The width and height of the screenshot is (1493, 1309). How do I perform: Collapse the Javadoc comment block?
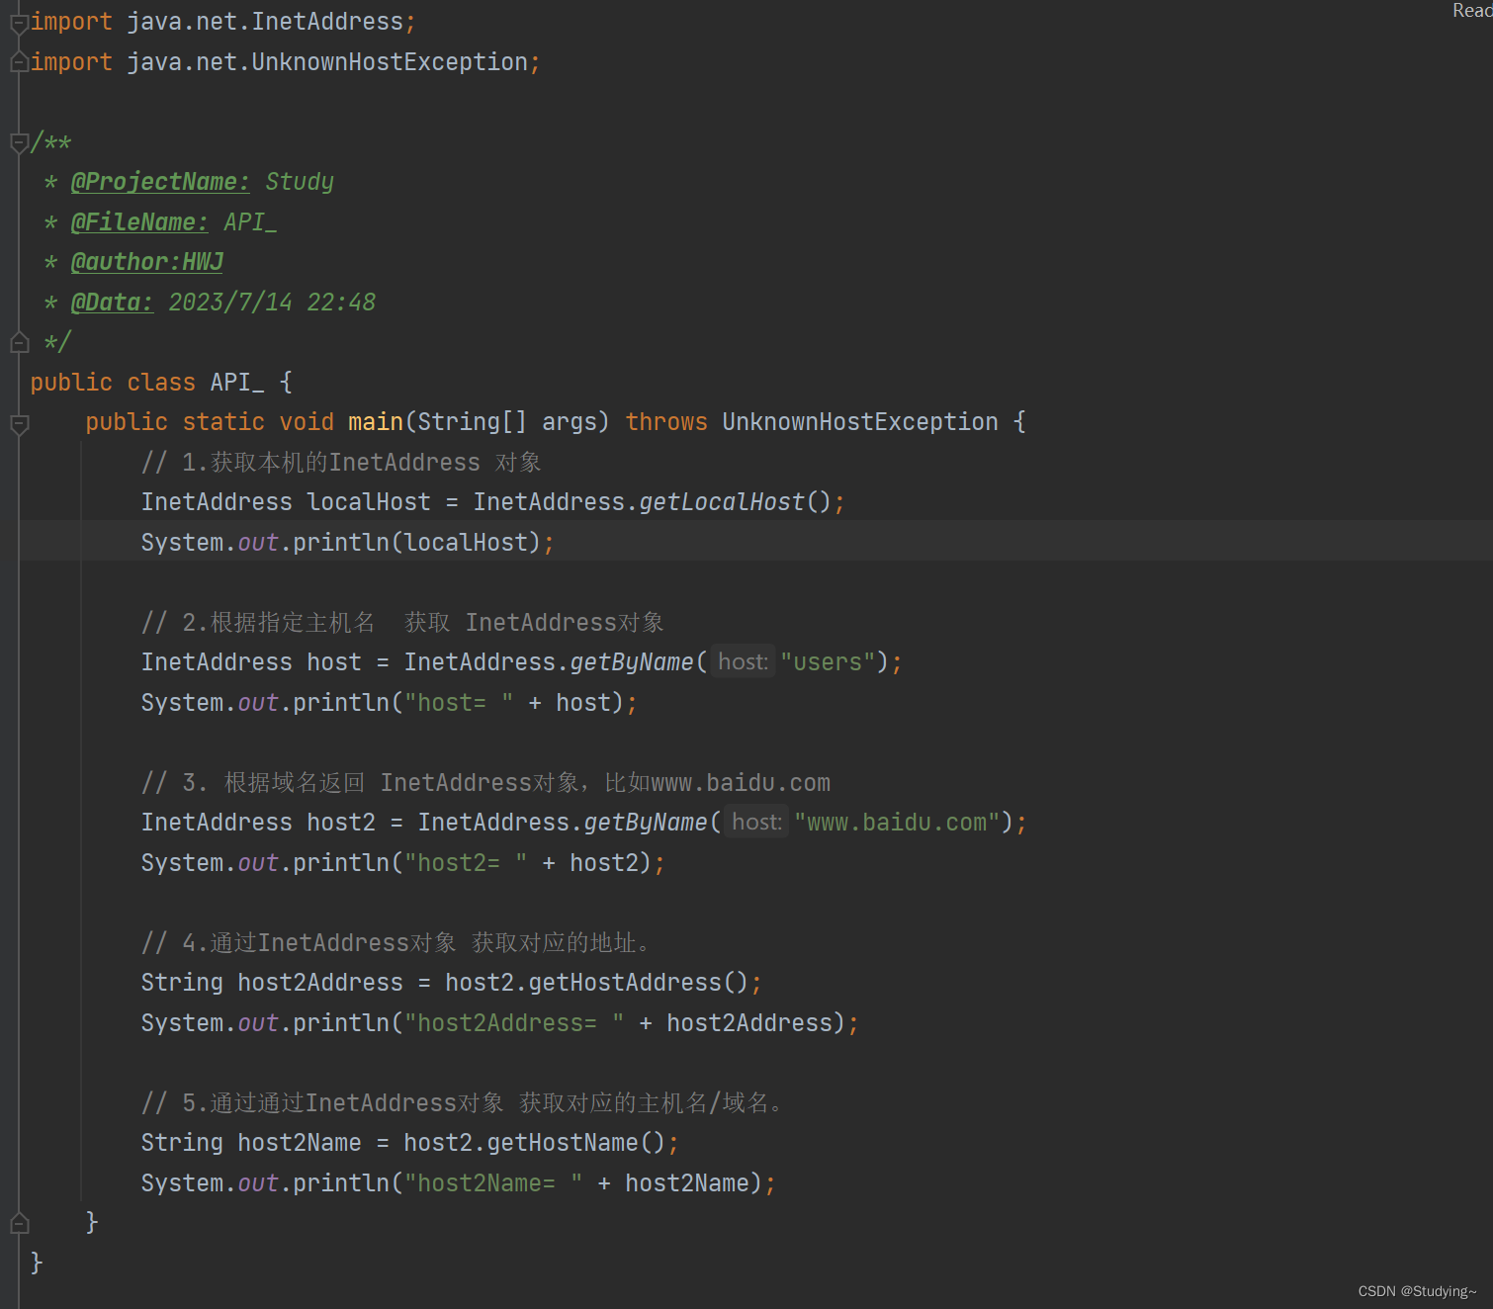click(18, 141)
